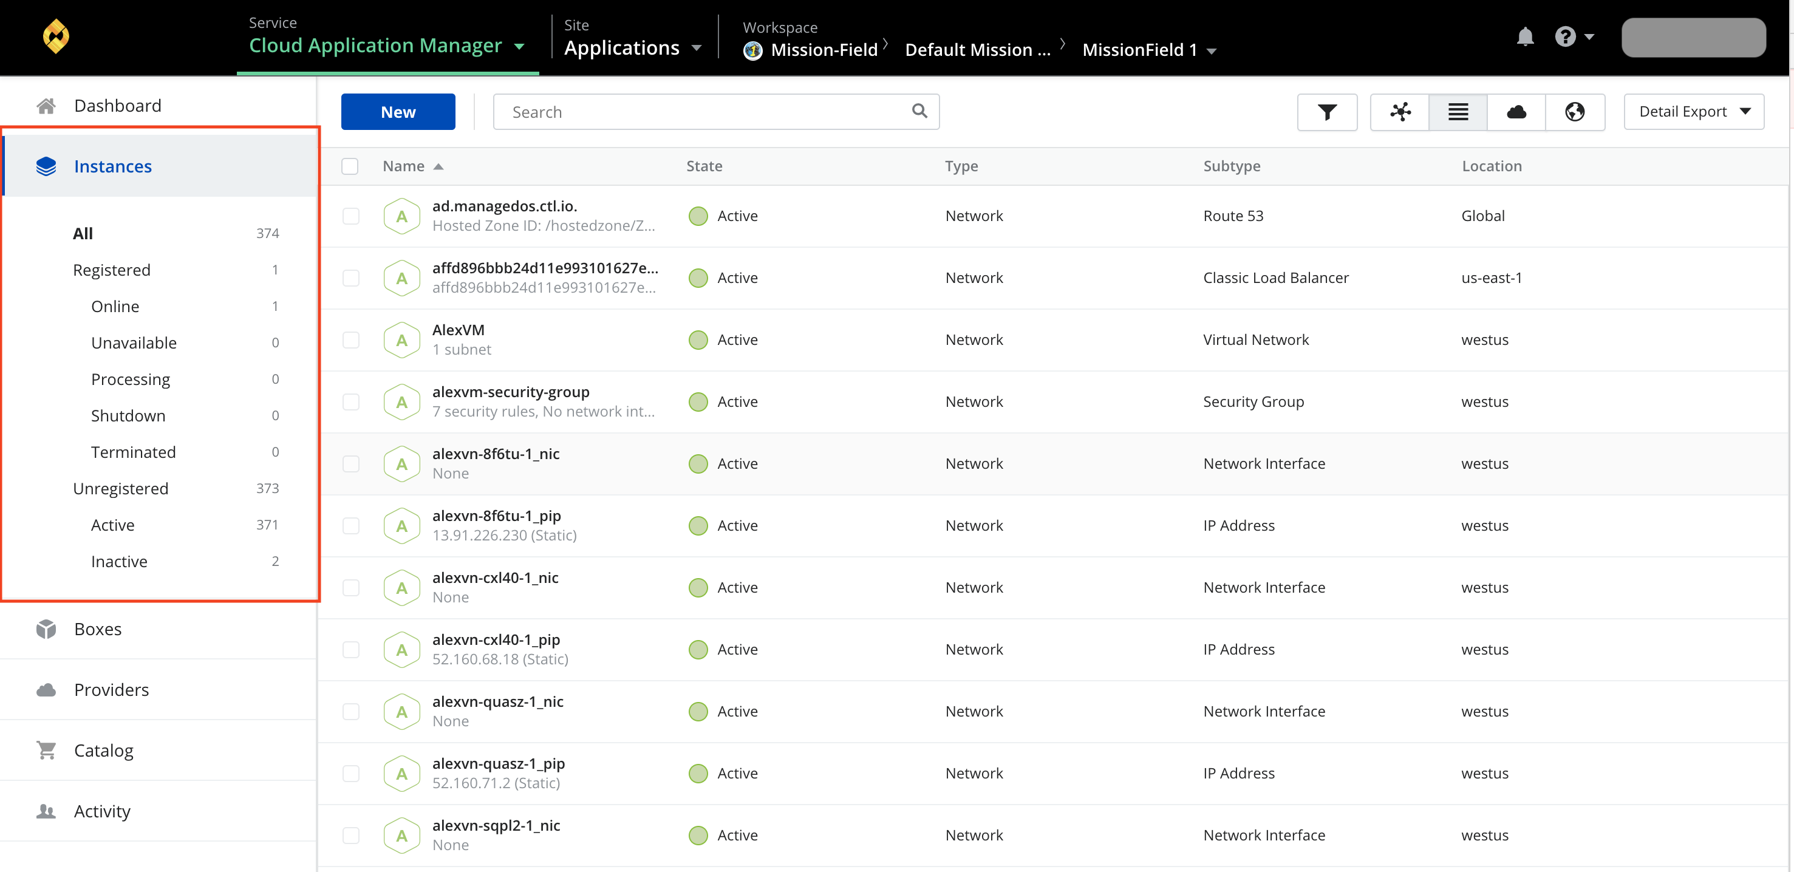Click the Search input field

[714, 111]
